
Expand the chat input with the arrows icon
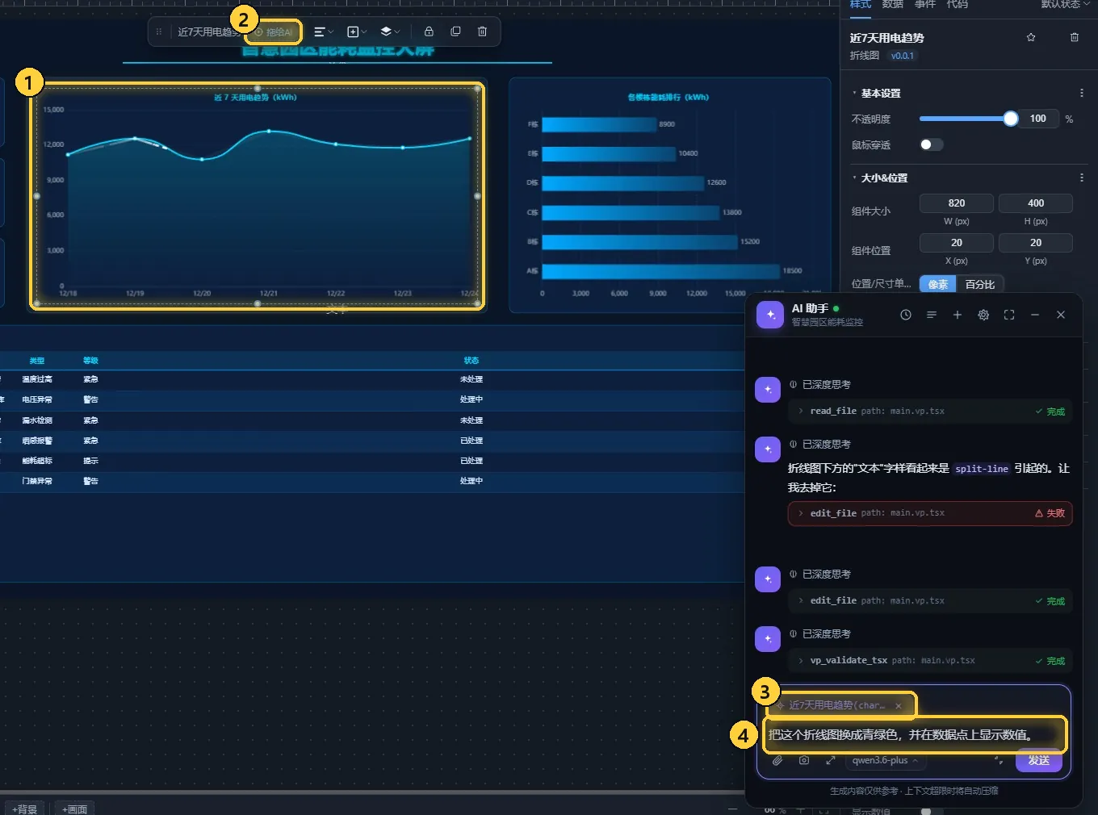[831, 760]
